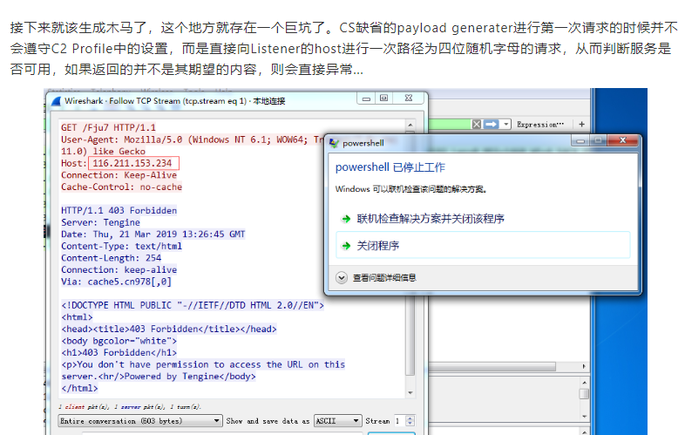Open filter history dropdown arrow
This screenshot has width=685, height=435.
click(505, 125)
